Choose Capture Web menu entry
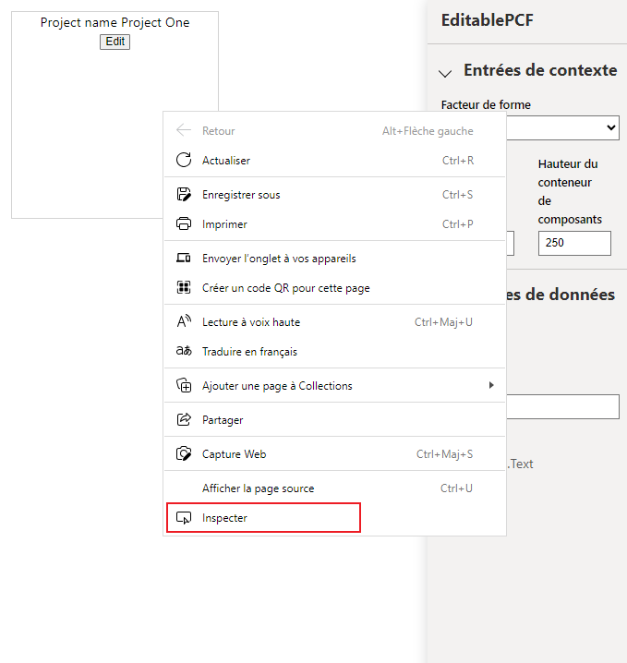The image size is (627, 663). click(334, 454)
